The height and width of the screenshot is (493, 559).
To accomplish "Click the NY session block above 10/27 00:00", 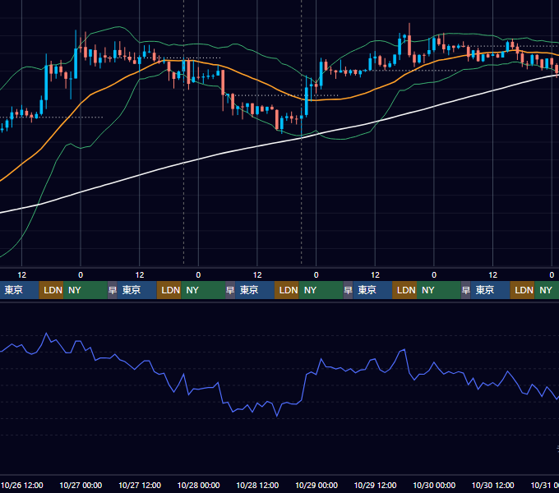I will tap(85, 290).
